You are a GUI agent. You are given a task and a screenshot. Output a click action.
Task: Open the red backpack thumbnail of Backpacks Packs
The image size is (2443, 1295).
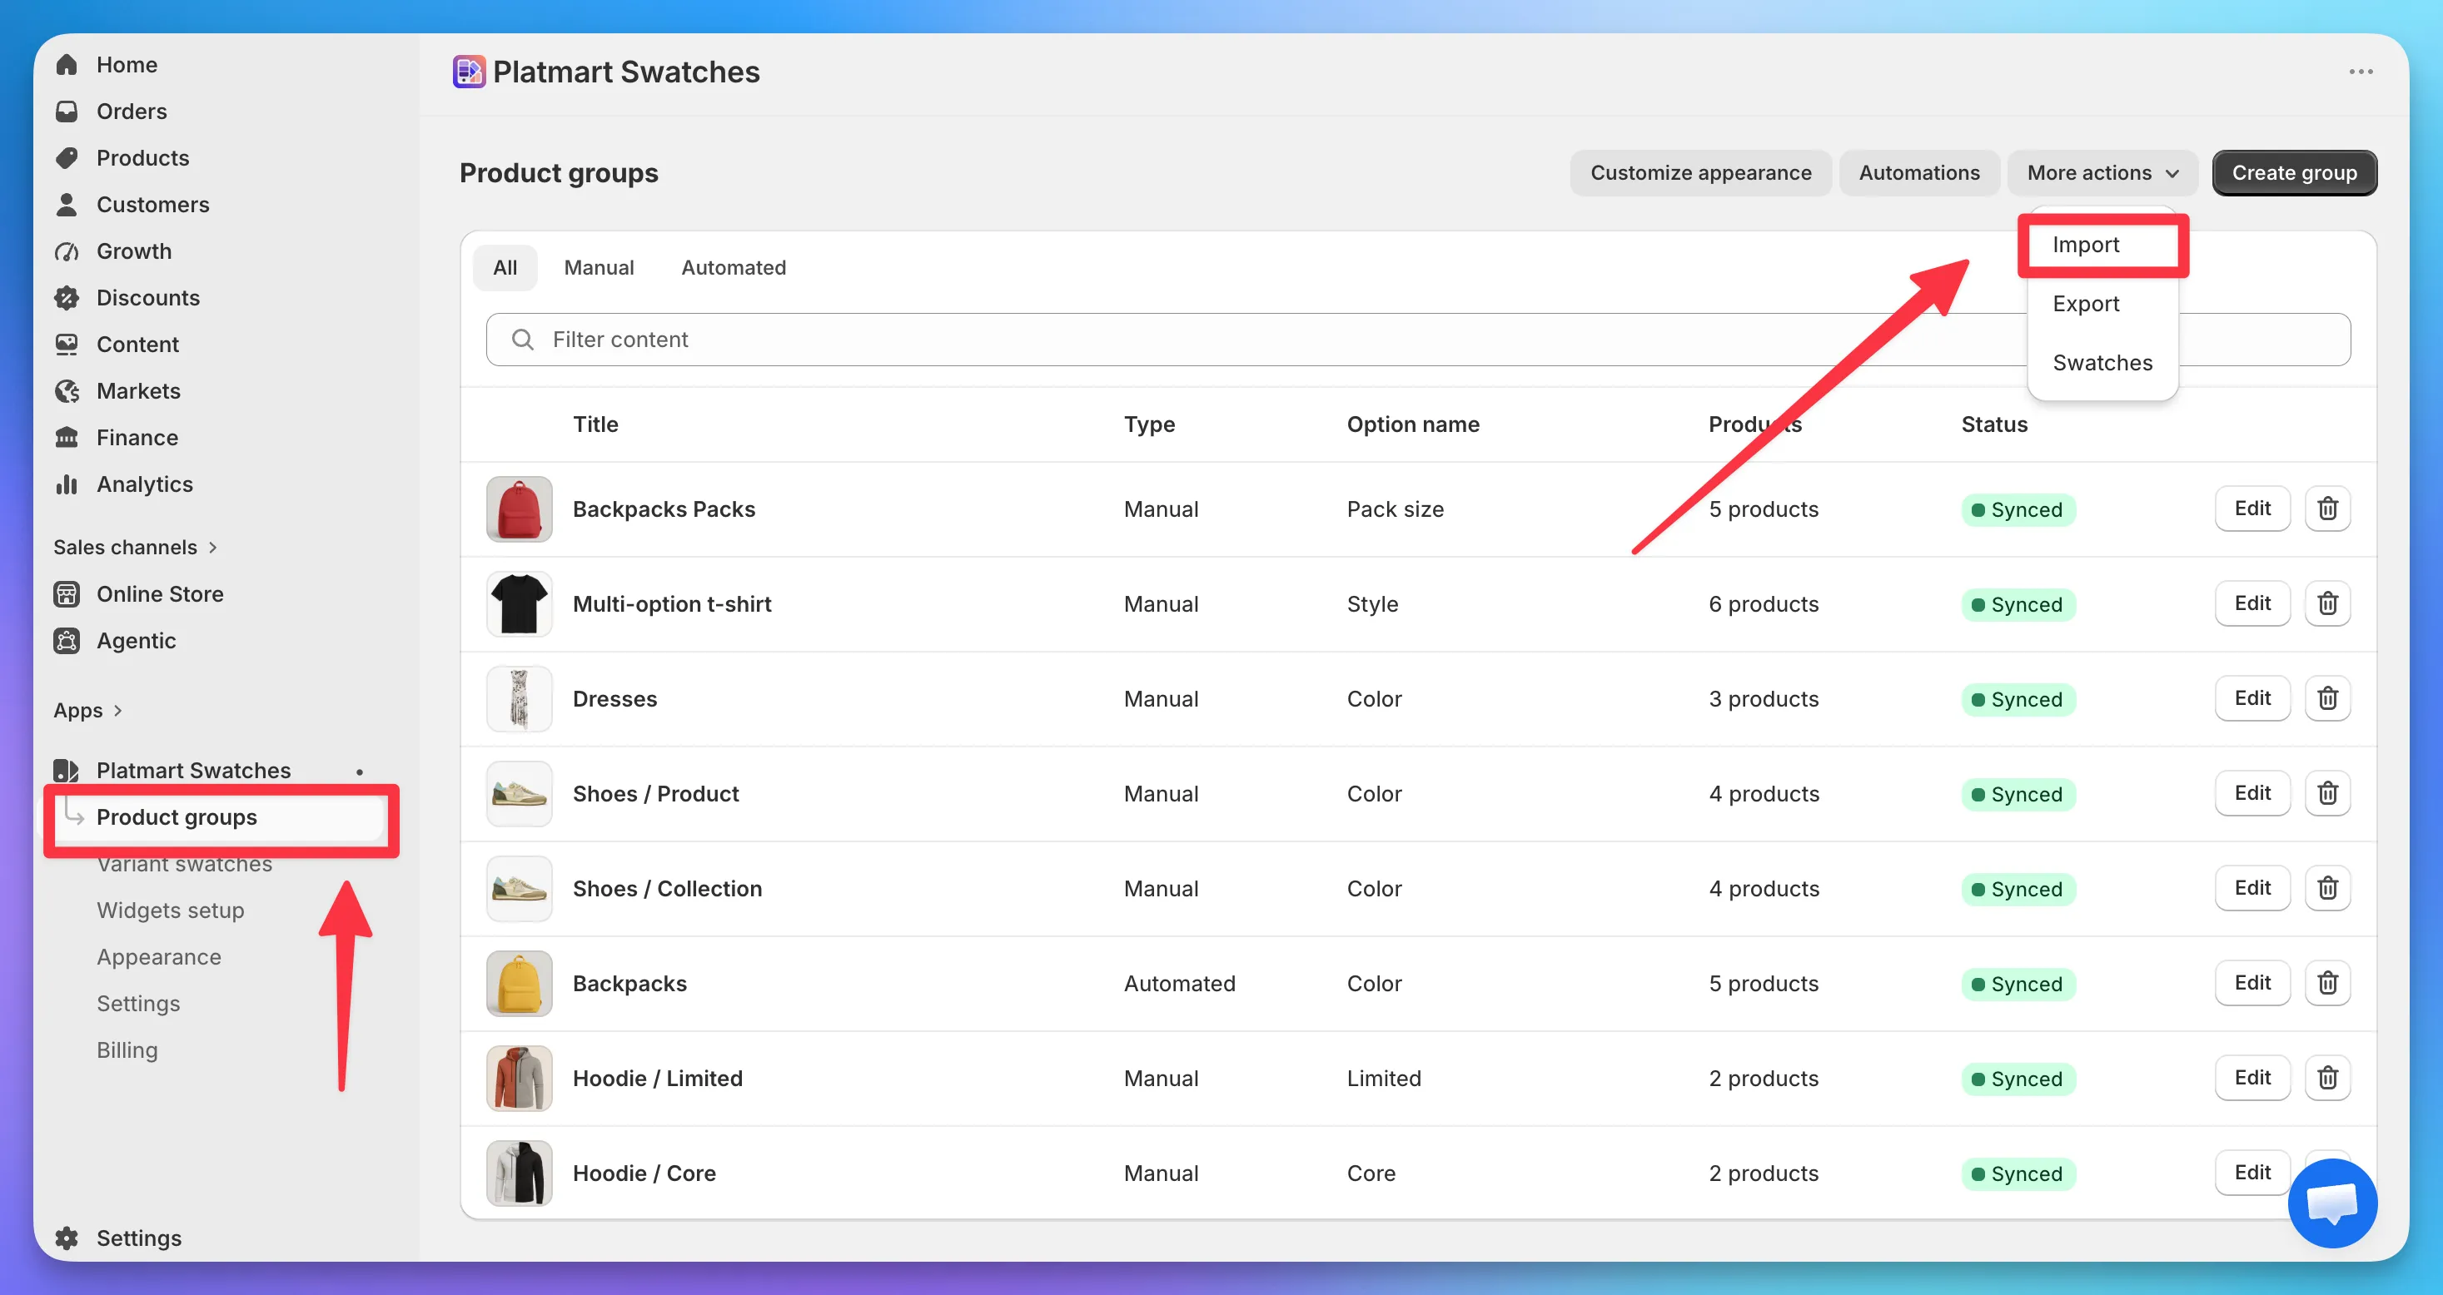point(519,509)
